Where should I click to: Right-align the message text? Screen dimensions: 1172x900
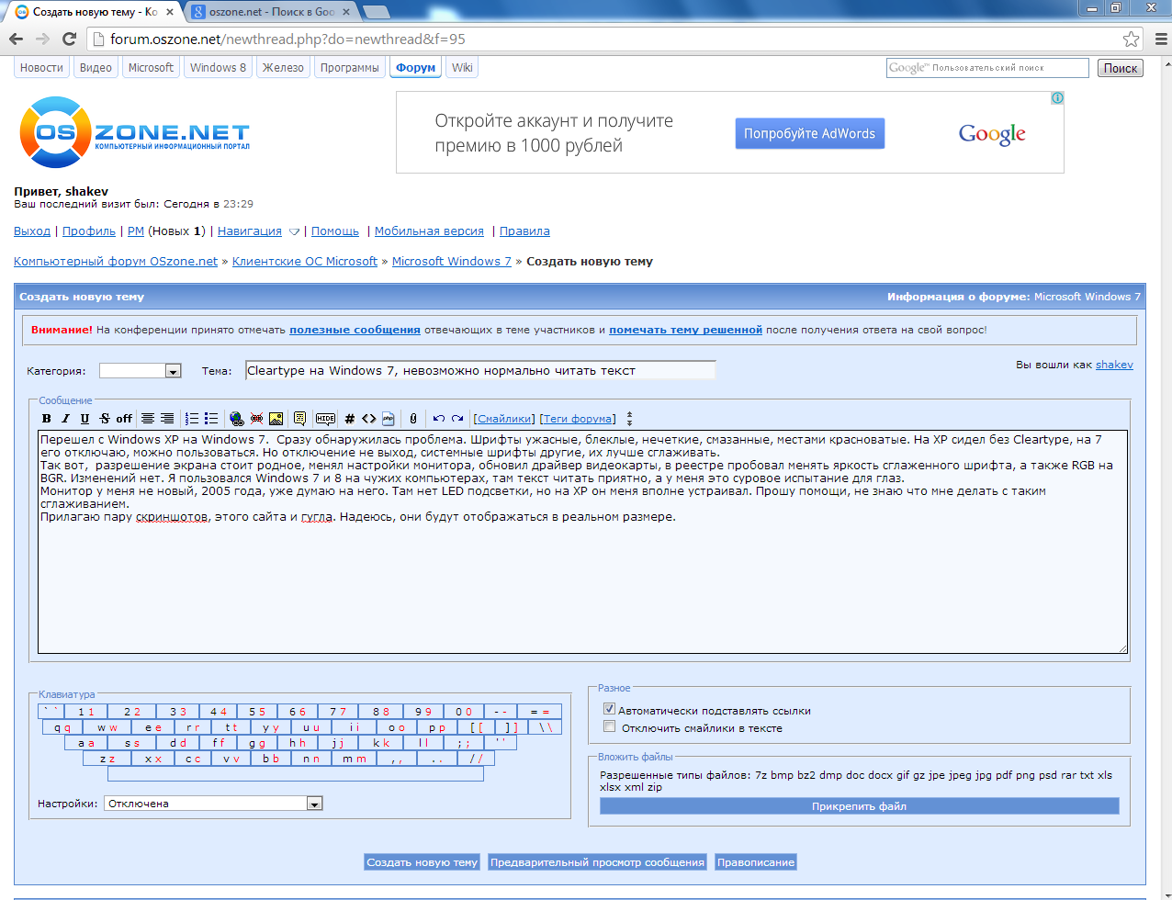(166, 419)
